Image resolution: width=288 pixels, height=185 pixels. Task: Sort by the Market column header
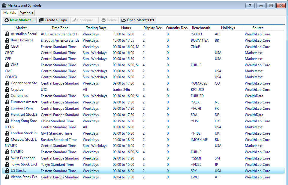coord(21,28)
